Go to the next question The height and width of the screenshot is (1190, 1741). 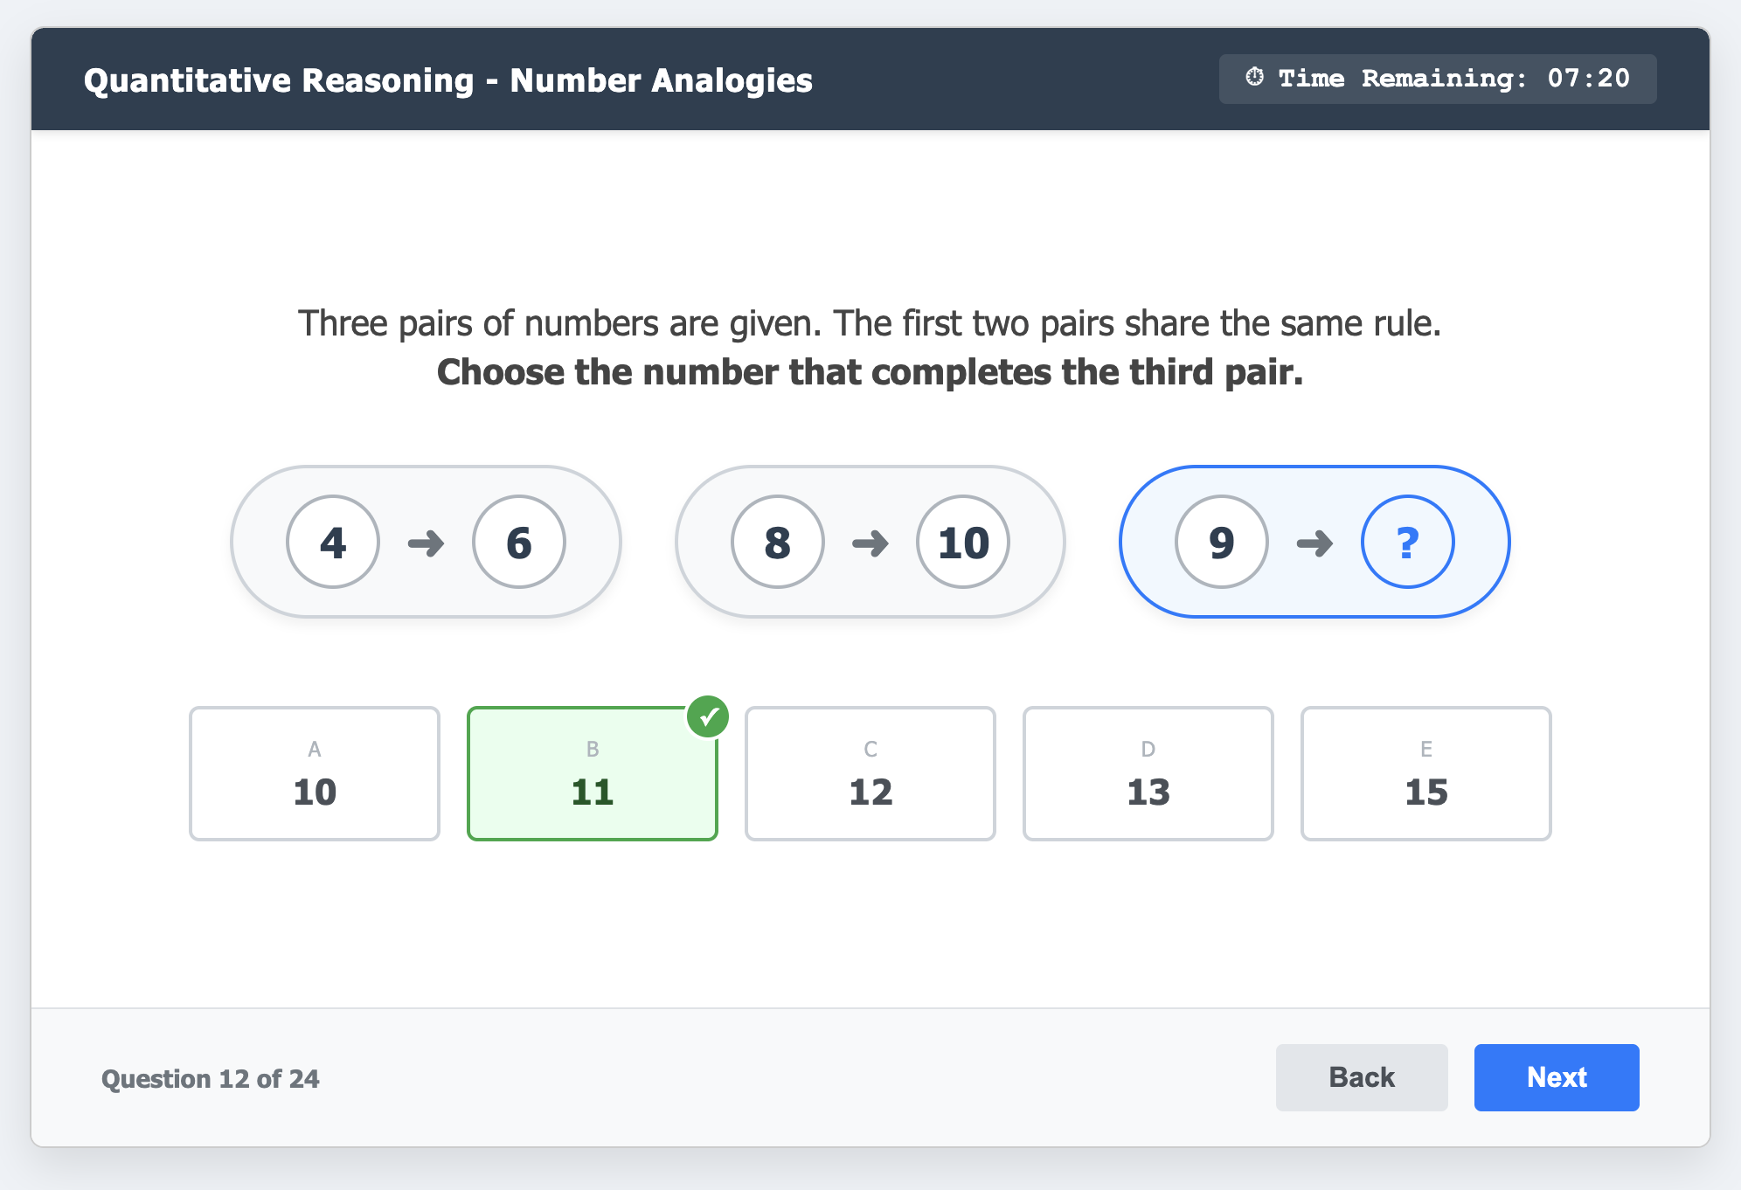click(x=1557, y=1077)
